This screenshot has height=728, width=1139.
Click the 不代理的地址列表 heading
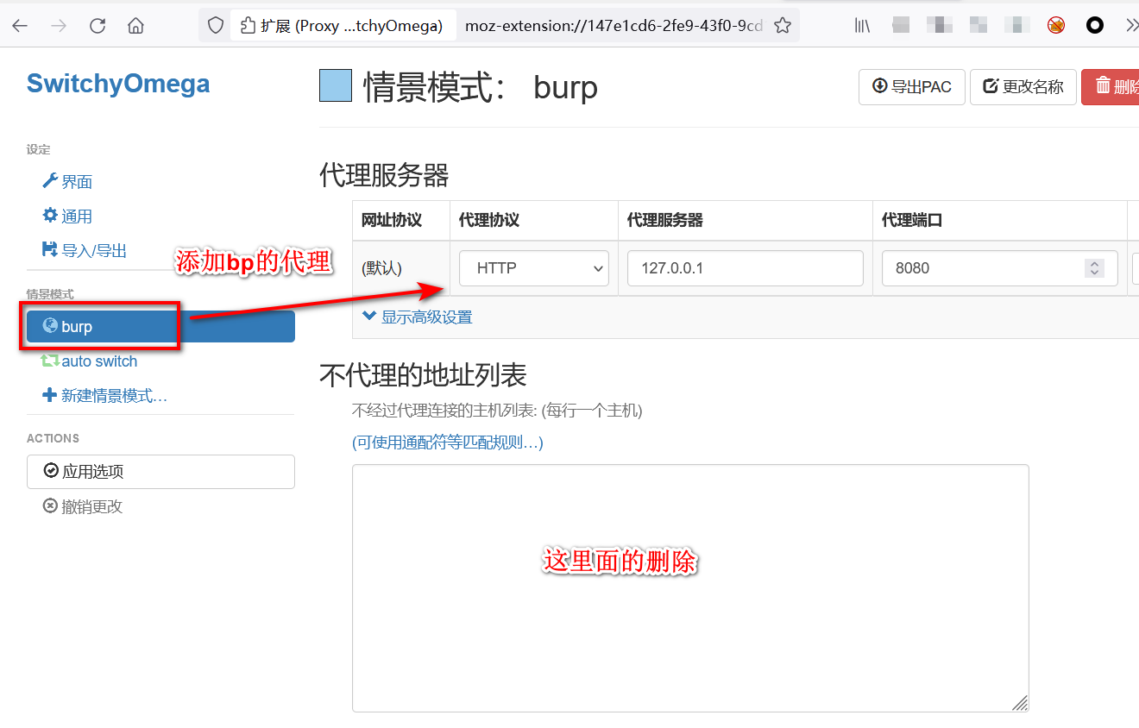coord(423,374)
